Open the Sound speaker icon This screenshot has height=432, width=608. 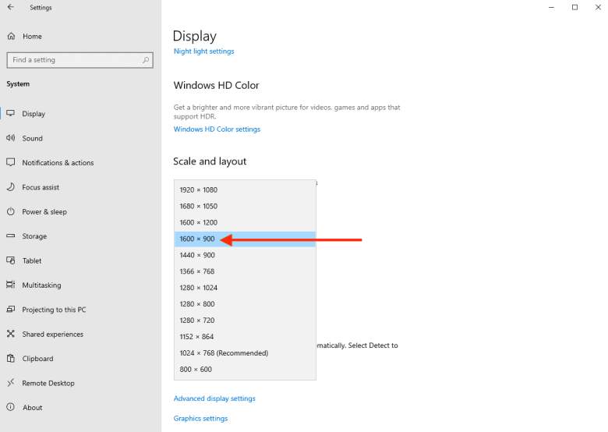pyautogui.click(x=10, y=138)
